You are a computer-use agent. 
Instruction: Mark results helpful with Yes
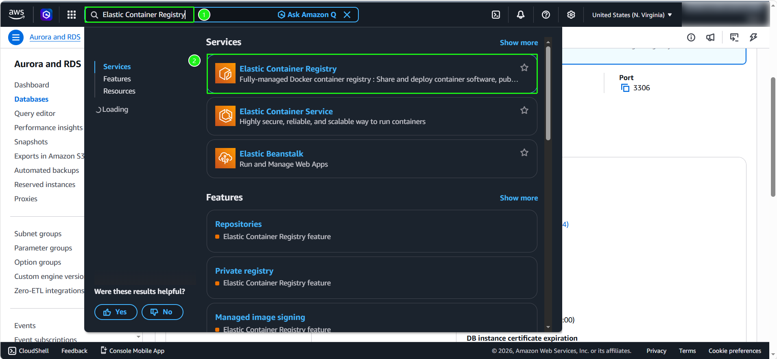[116, 312]
